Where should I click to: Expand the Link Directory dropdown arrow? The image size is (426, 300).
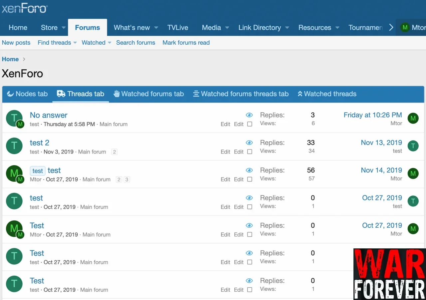[x=287, y=28]
